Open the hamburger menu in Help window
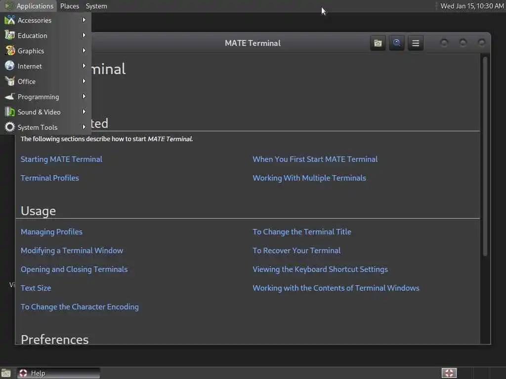 (416, 43)
